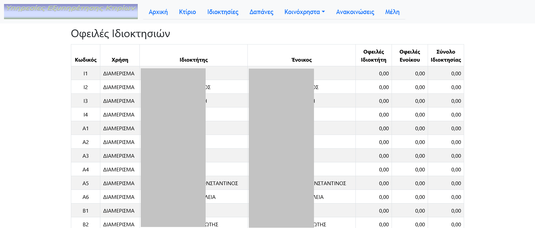Screen dimensions: 535x228
Task: Click the Οφειλές Ιδιοκτησιών page heading
Action: 120,34
